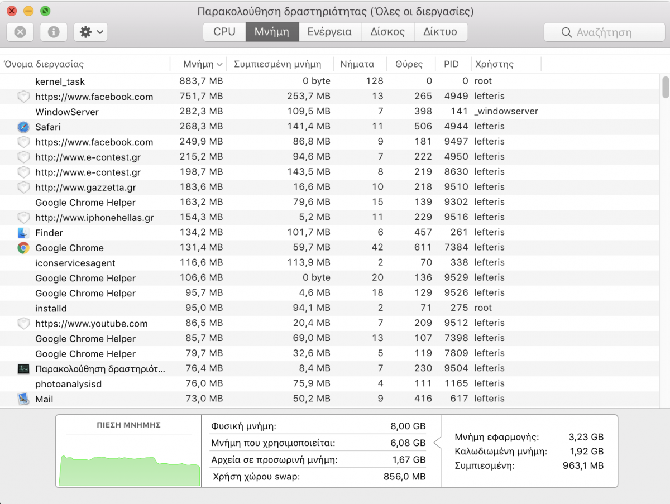The width and height of the screenshot is (670, 504).
Task: Sort by Όνομα διεργασίας column header
Action: coord(85,64)
